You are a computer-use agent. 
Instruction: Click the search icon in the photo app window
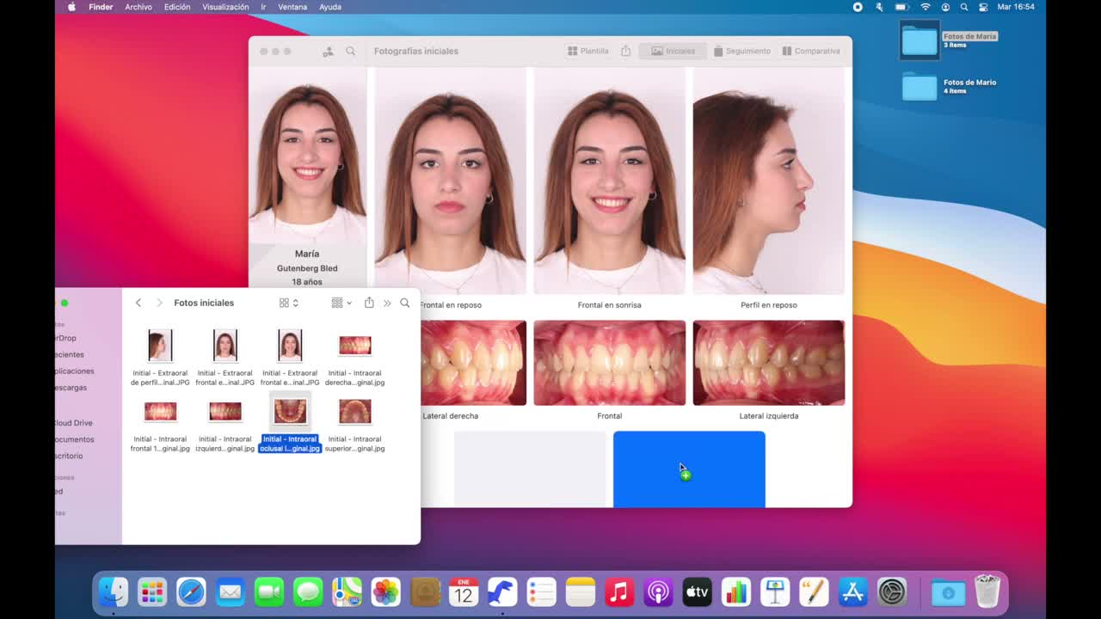[351, 51]
